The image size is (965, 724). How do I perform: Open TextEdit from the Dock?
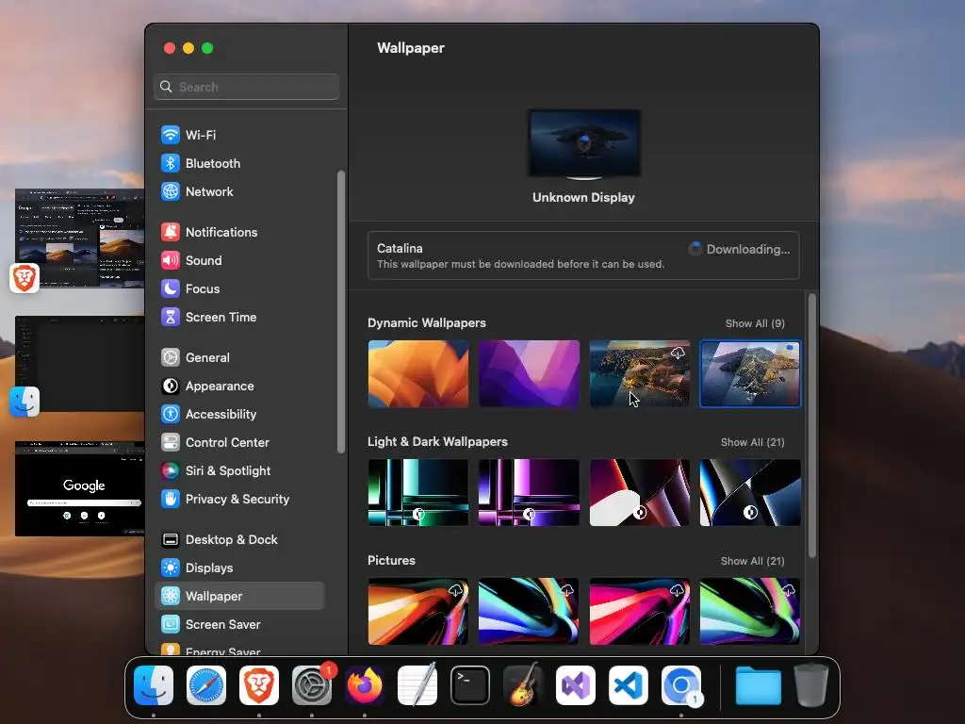tap(417, 685)
